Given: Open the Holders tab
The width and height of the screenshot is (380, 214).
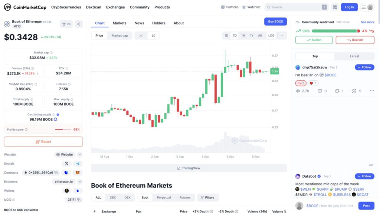Looking at the screenshot, I should point(158,23).
